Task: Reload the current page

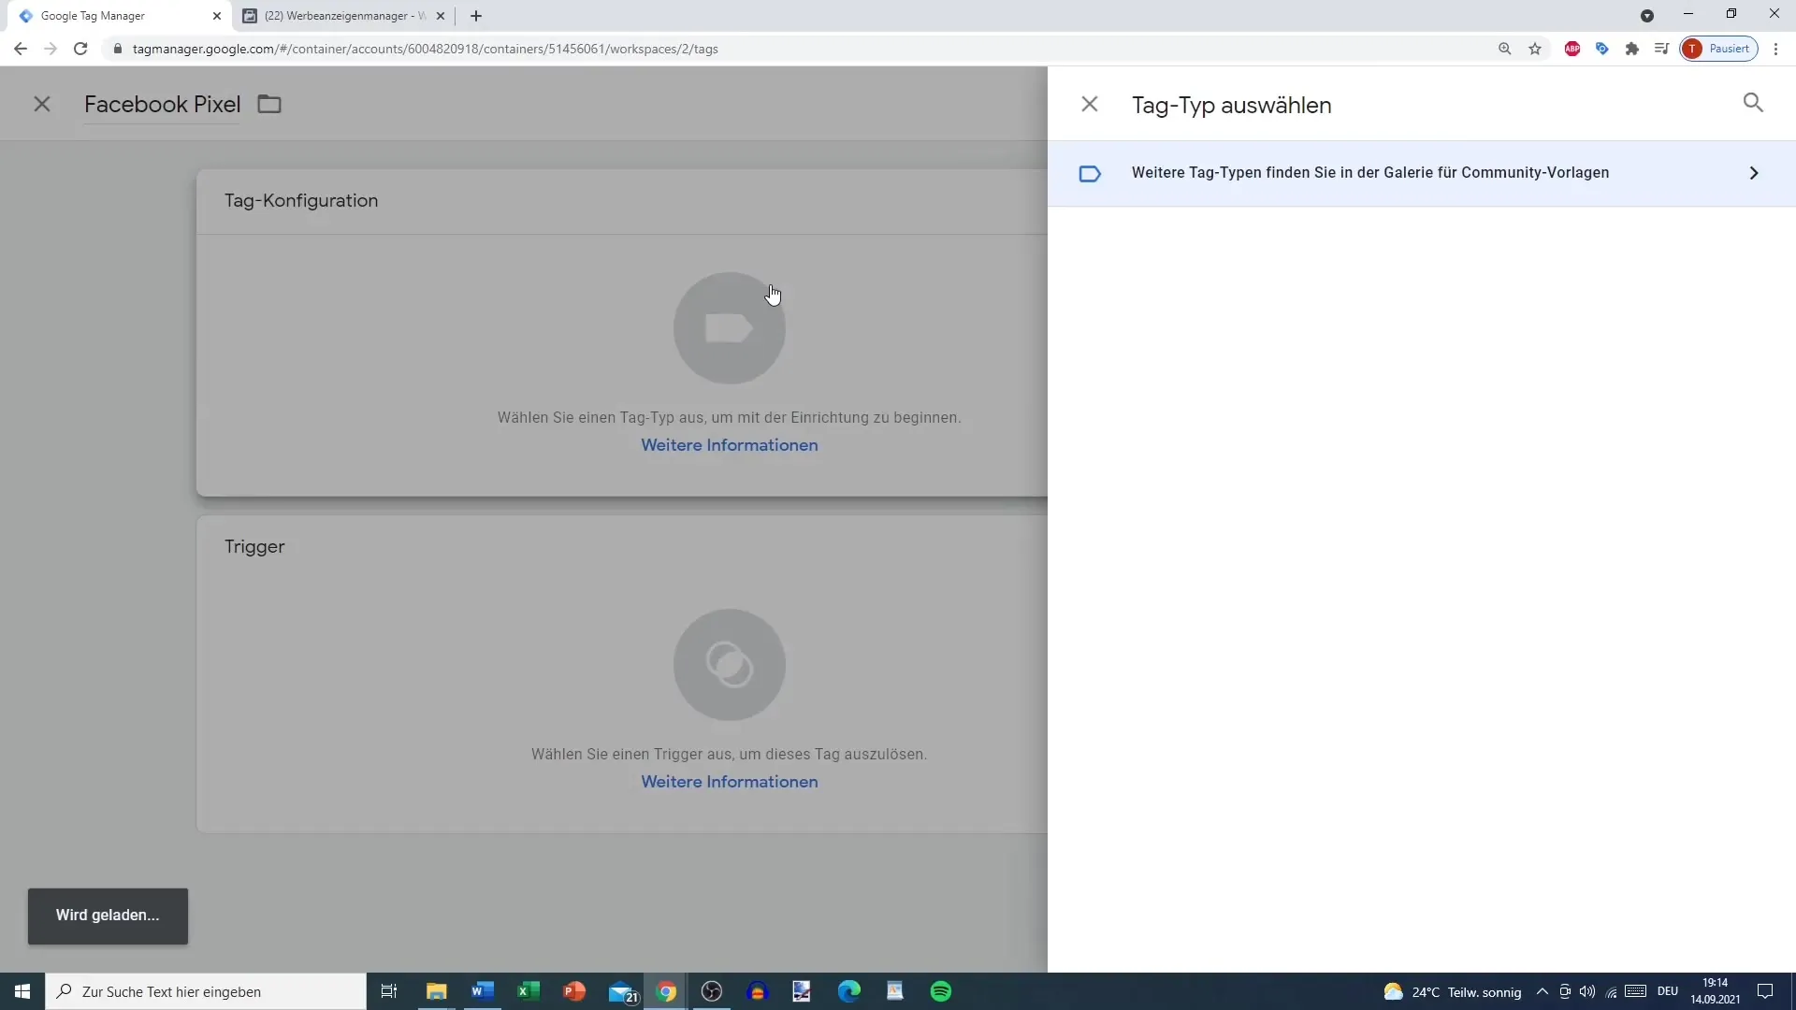Action: (x=80, y=49)
